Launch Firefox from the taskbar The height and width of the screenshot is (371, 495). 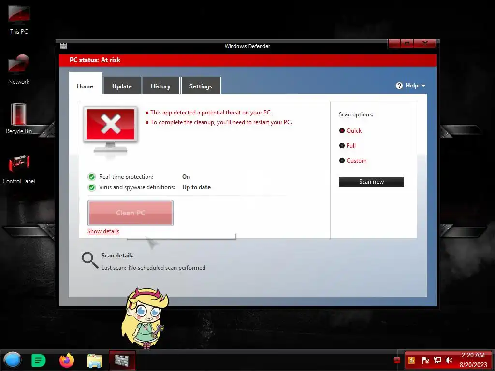click(x=67, y=360)
